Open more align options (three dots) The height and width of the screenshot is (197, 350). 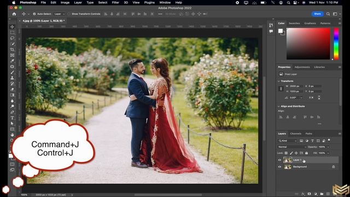pos(160,14)
